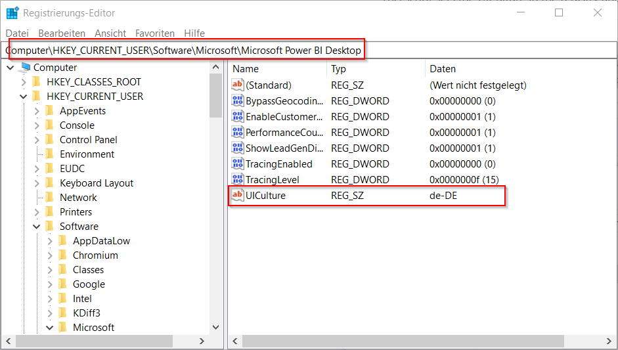618x350 pixels.
Task: Open the Bearbeiten menu
Action: pyautogui.click(x=62, y=33)
